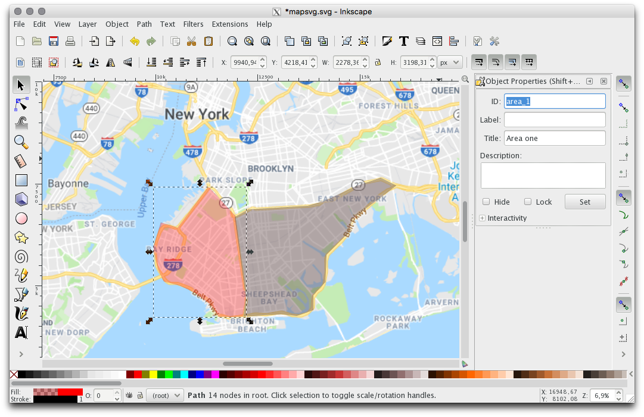The height and width of the screenshot is (417, 644).
Task: Select the Calligraphy tool
Action: 21,313
